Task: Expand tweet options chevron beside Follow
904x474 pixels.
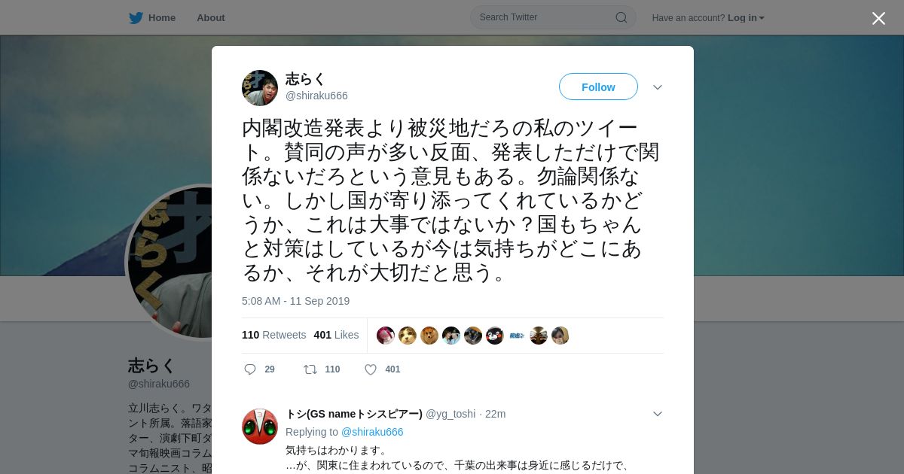Action: 658,87
